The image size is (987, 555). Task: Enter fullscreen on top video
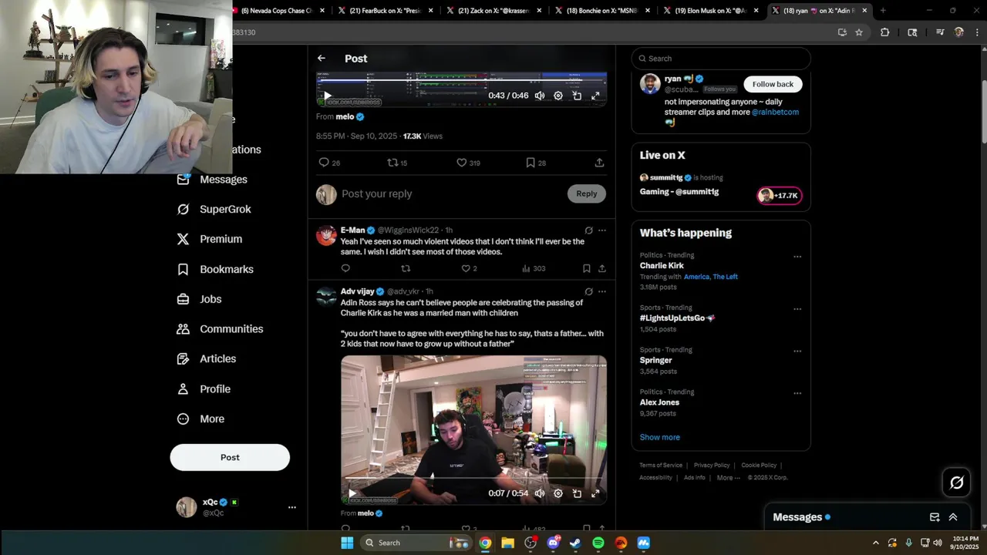595,96
